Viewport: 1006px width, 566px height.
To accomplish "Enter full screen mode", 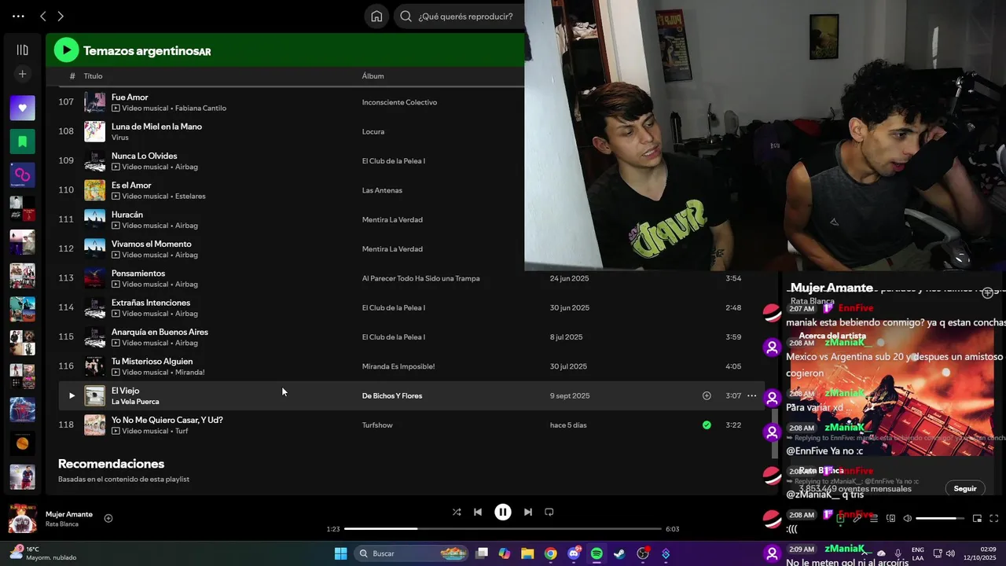I will coord(993,519).
